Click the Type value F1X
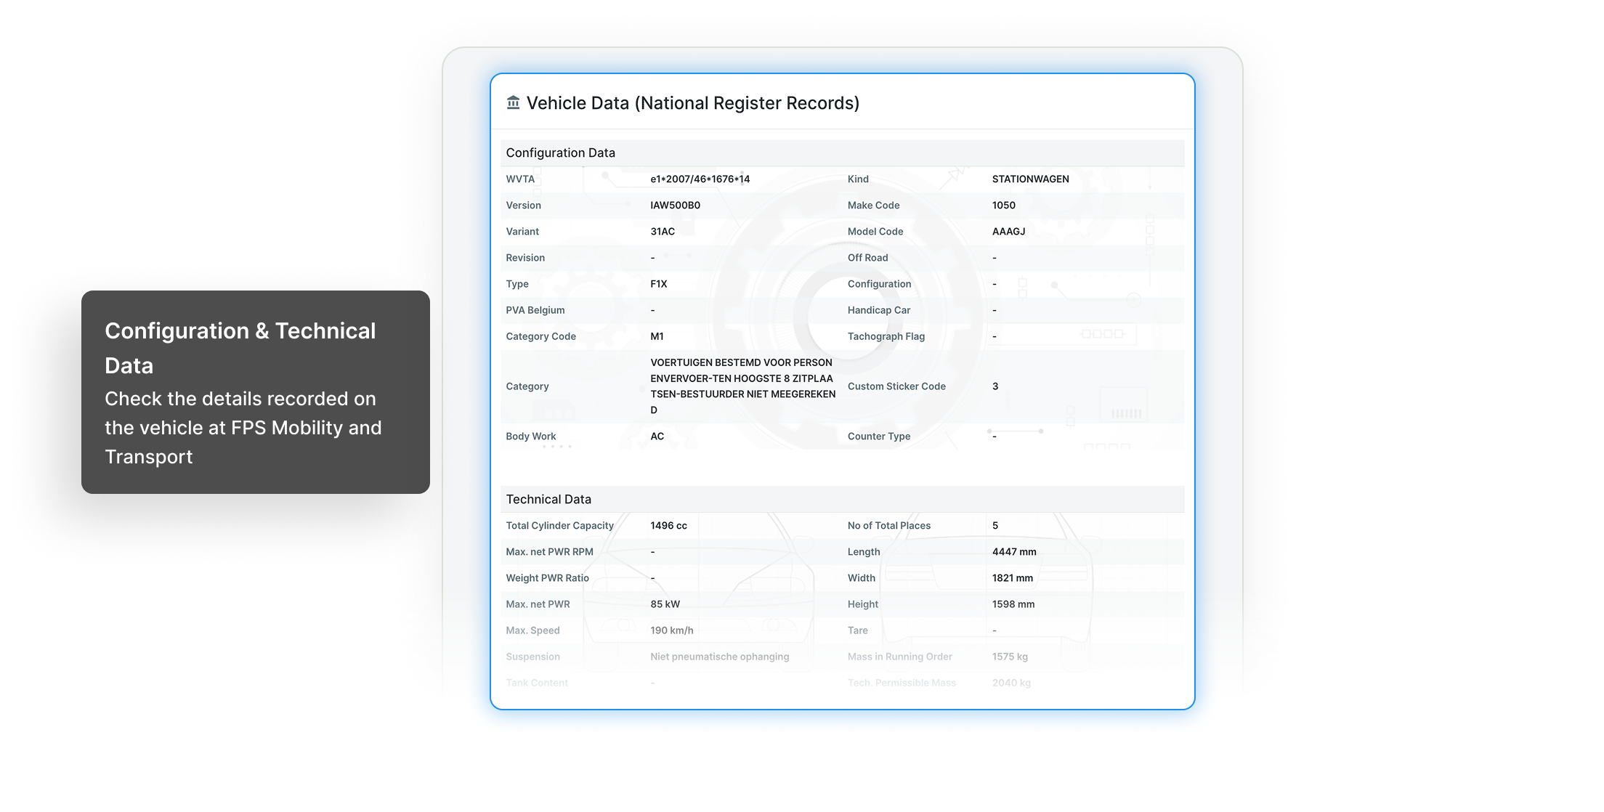Image resolution: width=1604 pixels, height=812 pixels. [x=658, y=284]
